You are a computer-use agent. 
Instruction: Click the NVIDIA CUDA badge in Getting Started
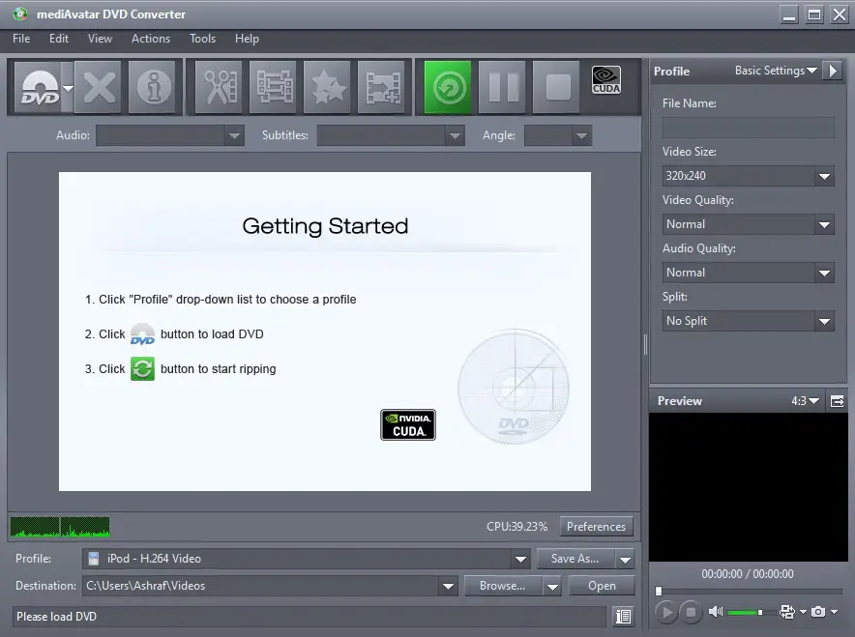click(408, 424)
